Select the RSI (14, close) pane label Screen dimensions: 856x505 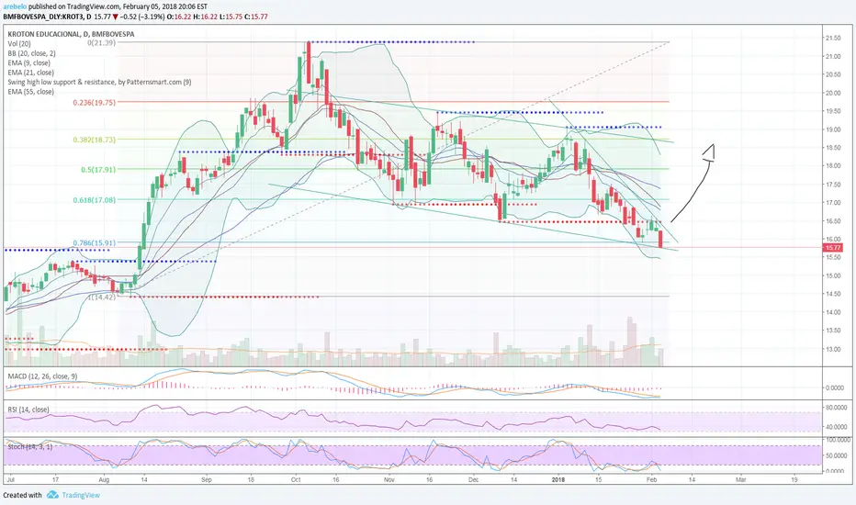(28, 410)
